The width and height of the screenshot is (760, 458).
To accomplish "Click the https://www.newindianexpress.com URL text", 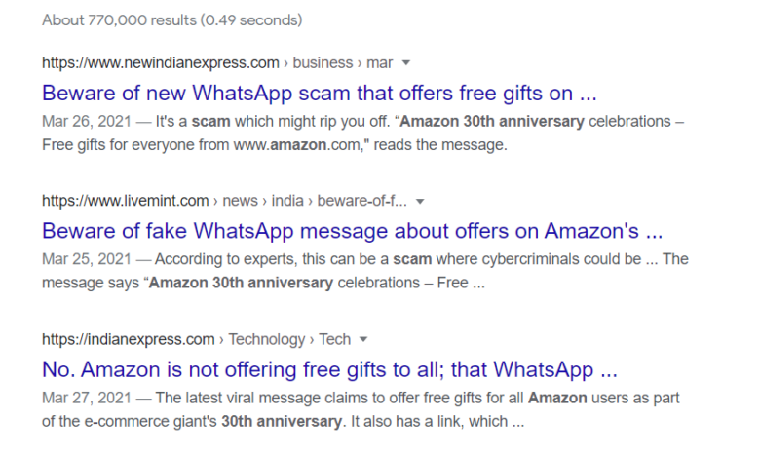I will pyautogui.click(x=161, y=63).
